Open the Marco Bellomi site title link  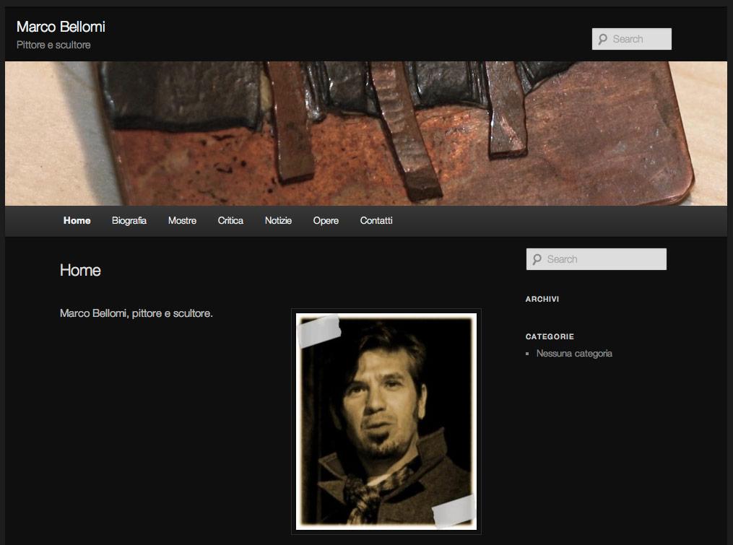click(61, 27)
